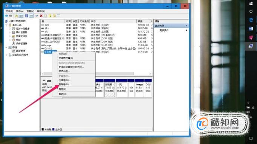Viewport: 257px width, 144px height.
Task: Expand the 任务计划程序 tree node
Action: (10, 29)
